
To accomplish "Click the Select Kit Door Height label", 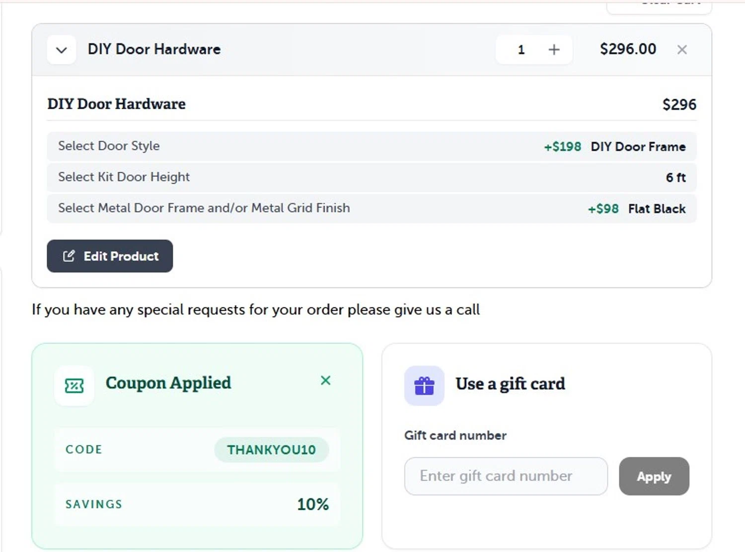I will click(124, 177).
